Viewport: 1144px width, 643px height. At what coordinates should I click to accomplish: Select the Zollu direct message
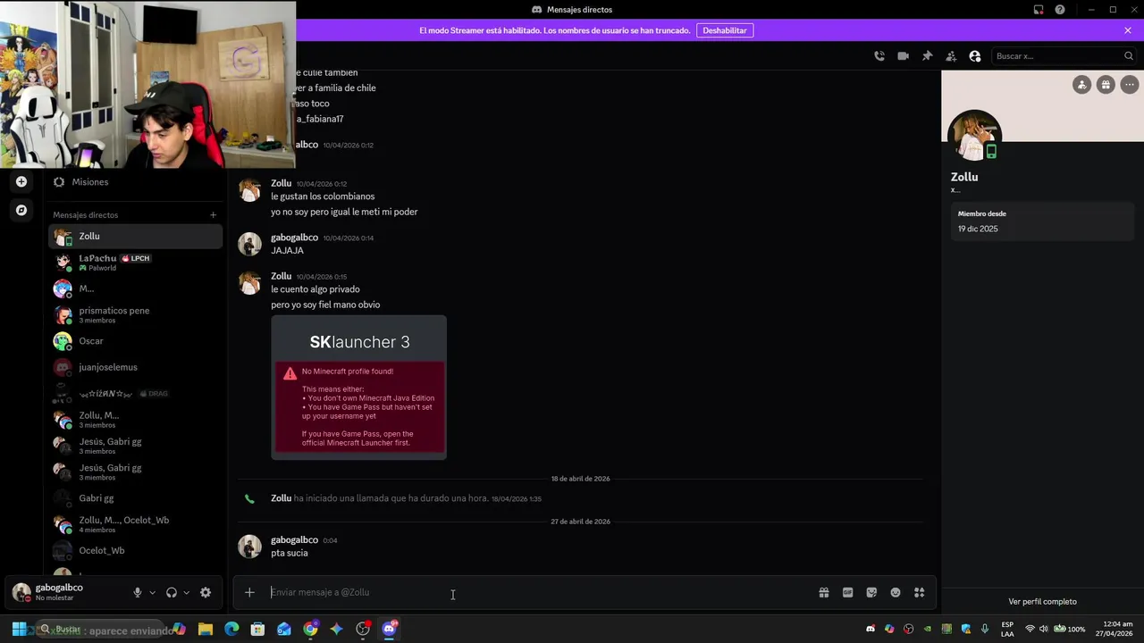coord(135,237)
